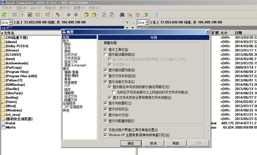Screen dimensions: 257x155
Task: Toggle 显示路径中可点击的部分 checkbox
Action: tap(110, 87)
